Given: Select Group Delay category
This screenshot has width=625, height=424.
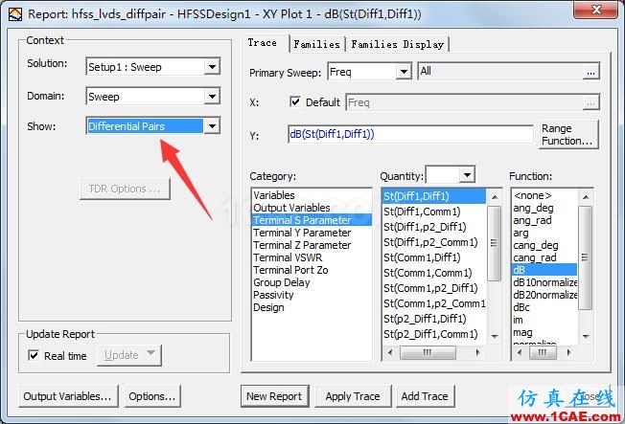Looking at the screenshot, I should pyautogui.click(x=282, y=282).
